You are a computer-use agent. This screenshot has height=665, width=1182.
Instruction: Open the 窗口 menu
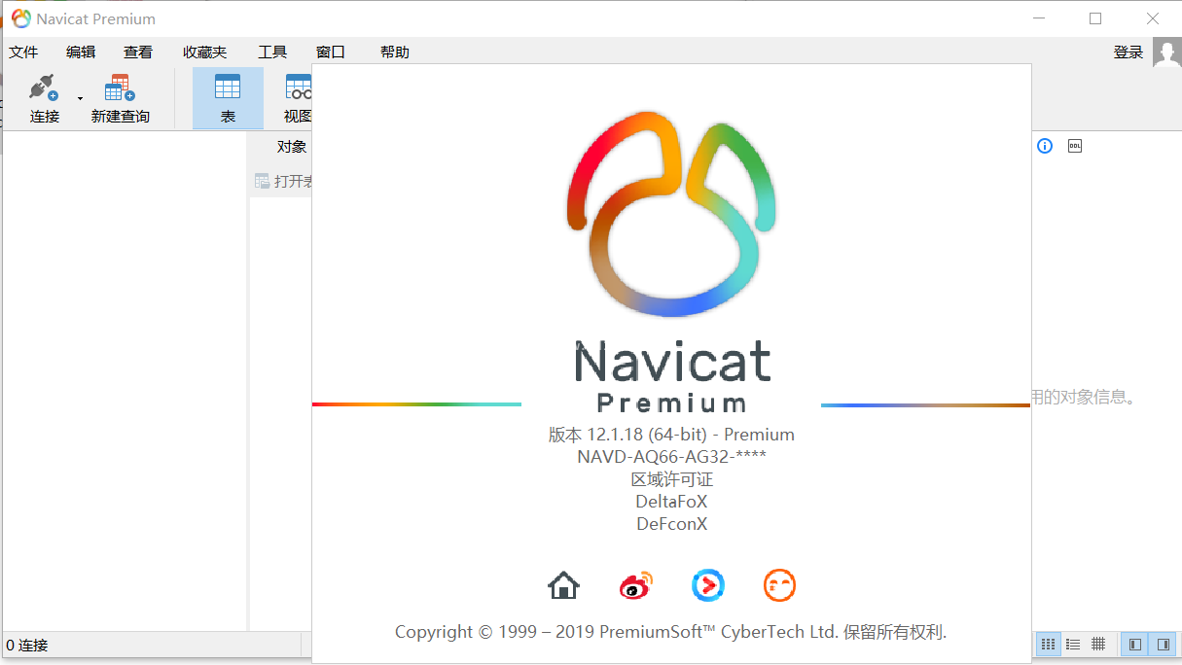point(331,52)
